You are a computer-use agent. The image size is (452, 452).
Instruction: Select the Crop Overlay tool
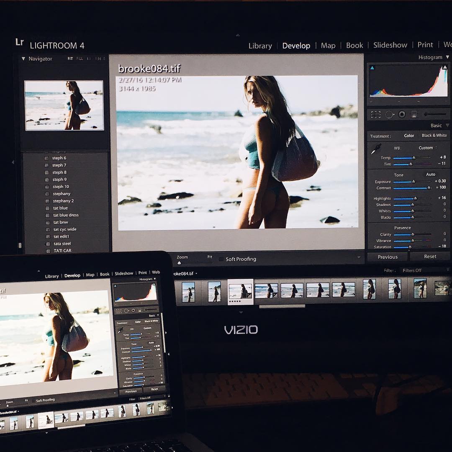376,114
